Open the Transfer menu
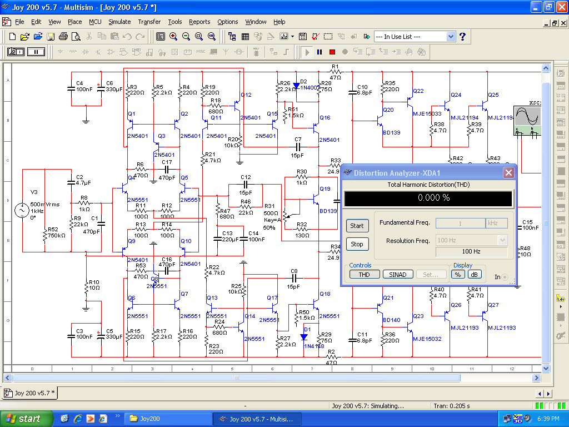The image size is (569, 427). pyautogui.click(x=149, y=22)
